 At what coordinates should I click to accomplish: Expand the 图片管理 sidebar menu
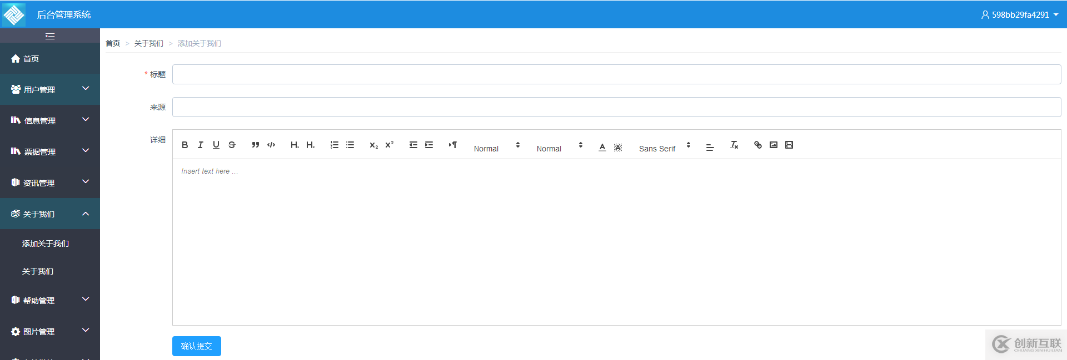pos(50,331)
